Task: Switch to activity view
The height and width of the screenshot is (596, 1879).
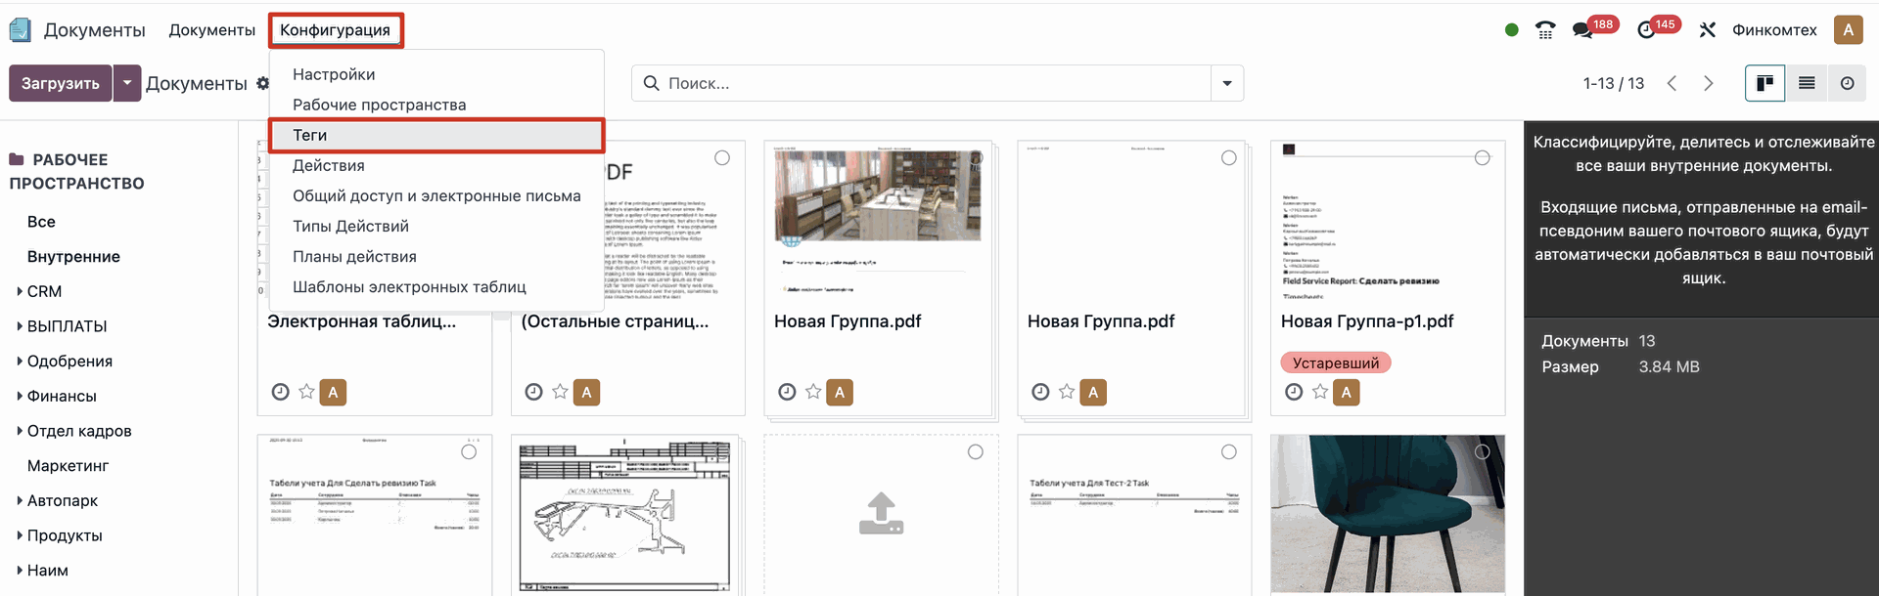Action: pyautogui.click(x=1847, y=83)
